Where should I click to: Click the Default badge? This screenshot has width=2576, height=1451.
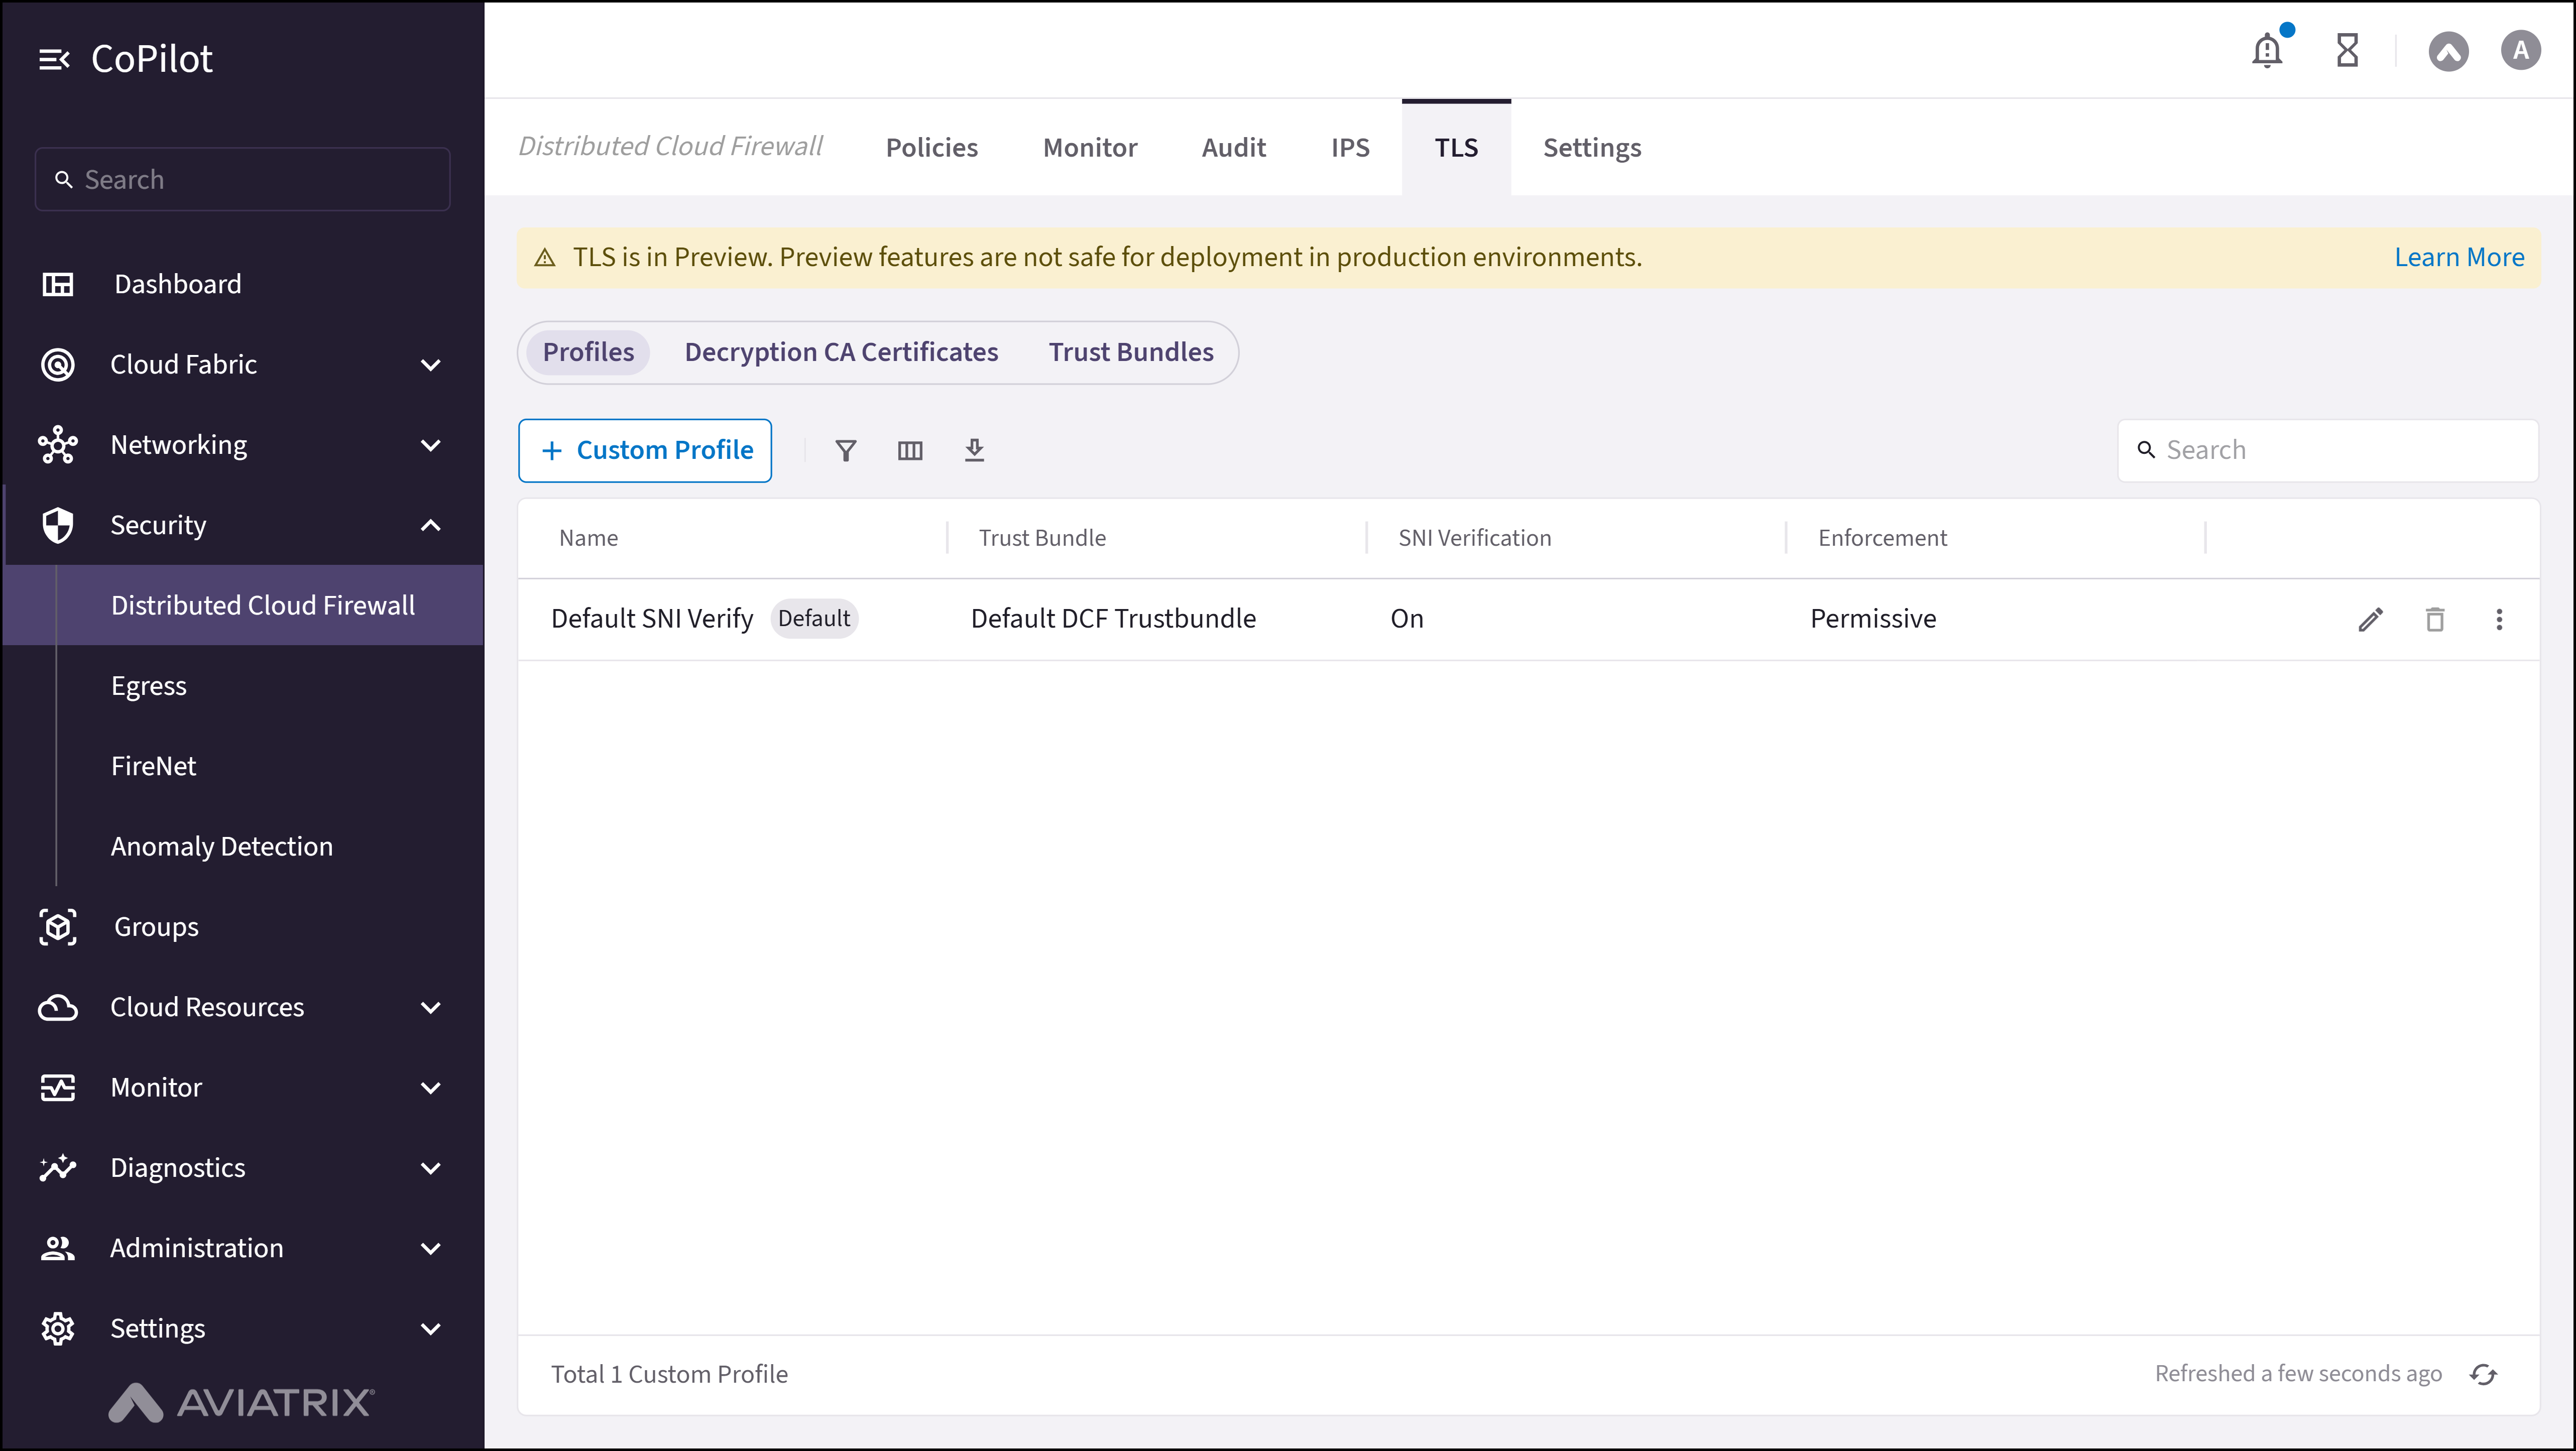[x=814, y=620]
